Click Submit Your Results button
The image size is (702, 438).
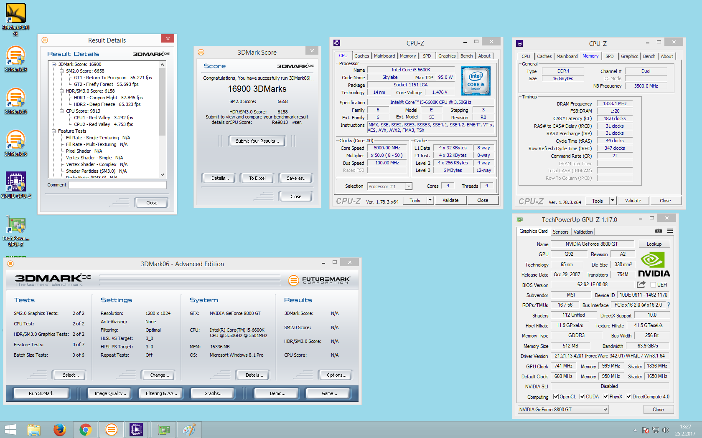click(x=257, y=141)
